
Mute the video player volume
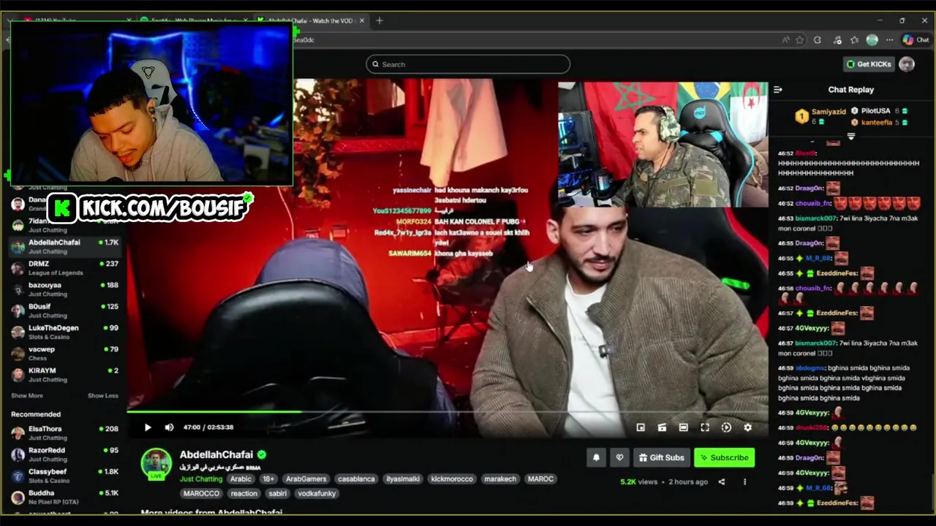coord(169,427)
